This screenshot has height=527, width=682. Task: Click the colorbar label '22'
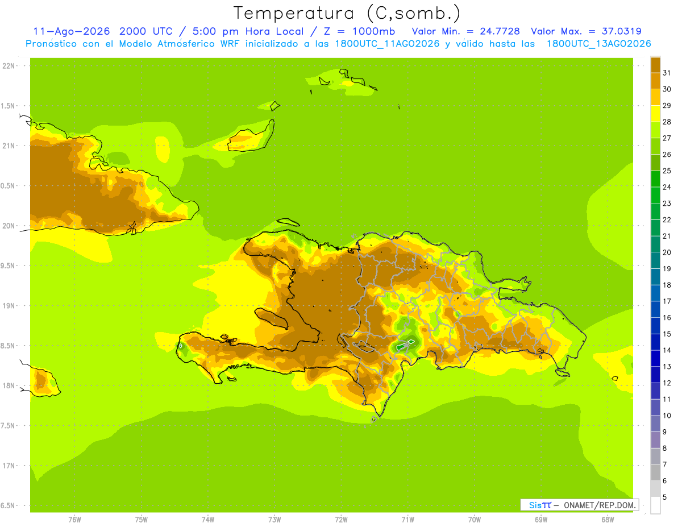tap(667, 219)
